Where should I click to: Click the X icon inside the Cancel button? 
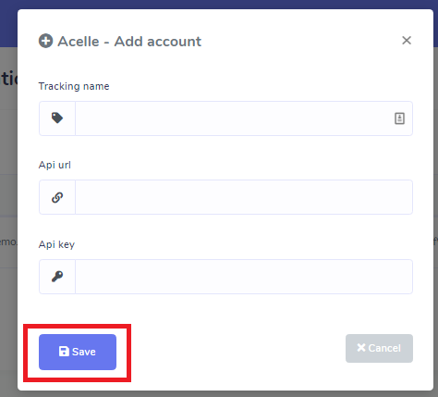click(x=361, y=348)
